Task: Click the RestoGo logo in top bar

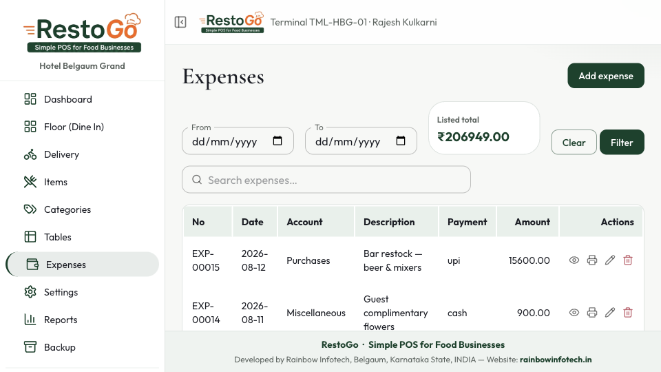Action: pos(231,22)
